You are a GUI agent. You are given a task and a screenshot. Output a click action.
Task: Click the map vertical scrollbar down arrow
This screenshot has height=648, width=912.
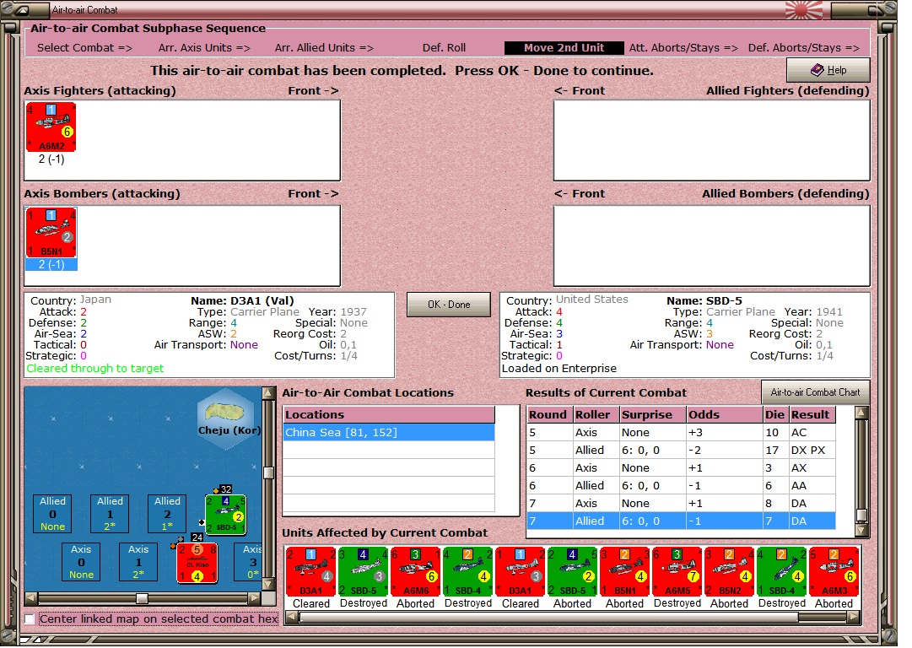pyautogui.click(x=268, y=584)
